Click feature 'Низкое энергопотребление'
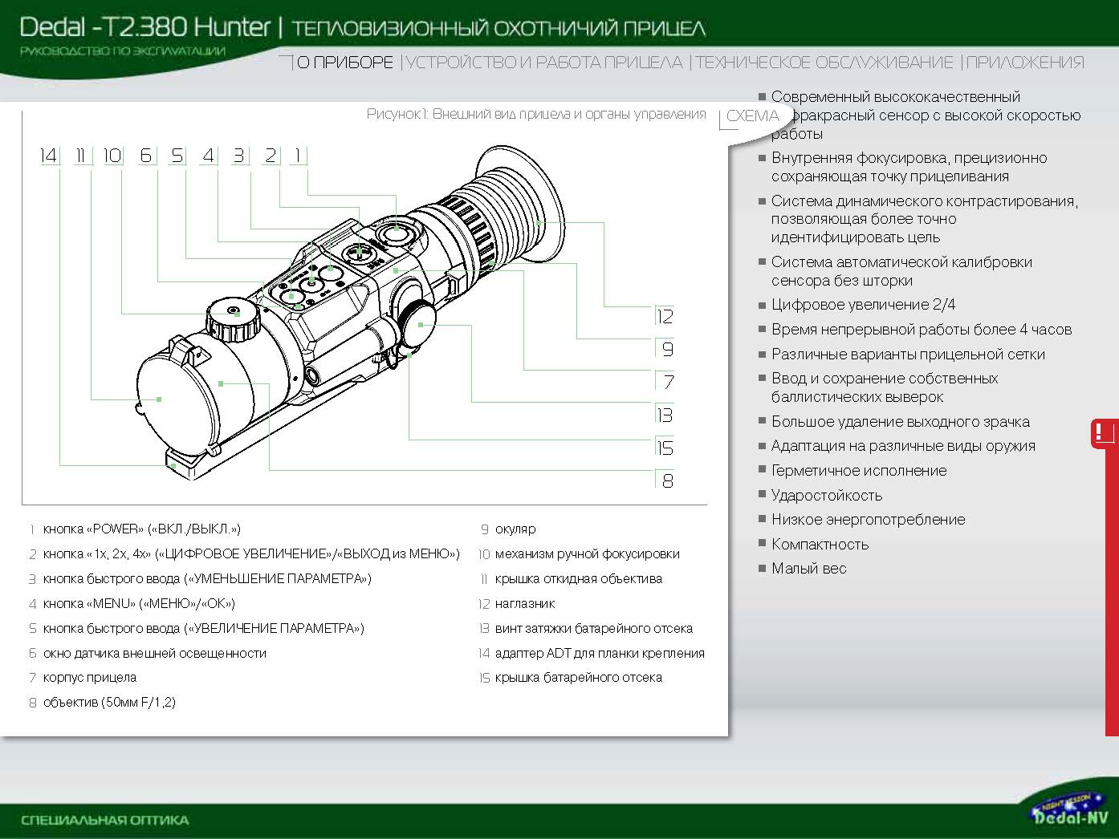1119x839 pixels. tap(869, 520)
